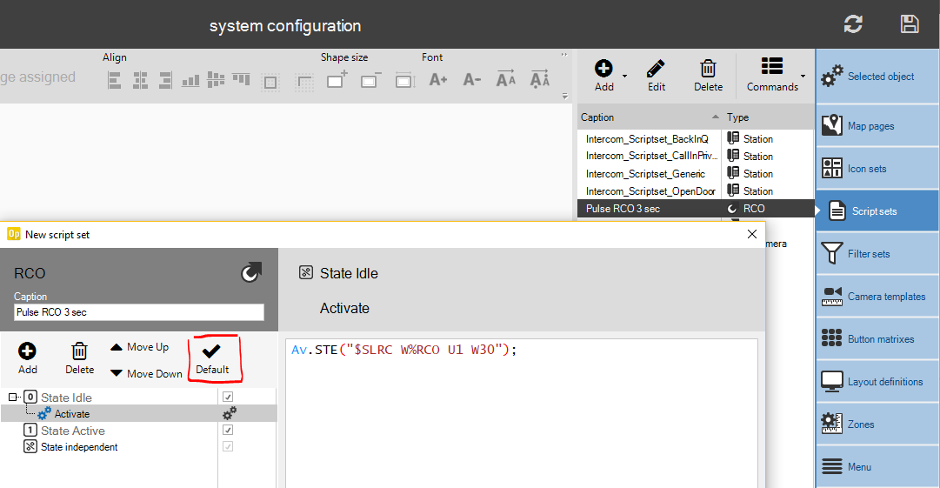Screen dimensions: 940x488
Task: Align objects right icon
Action: point(165,80)
